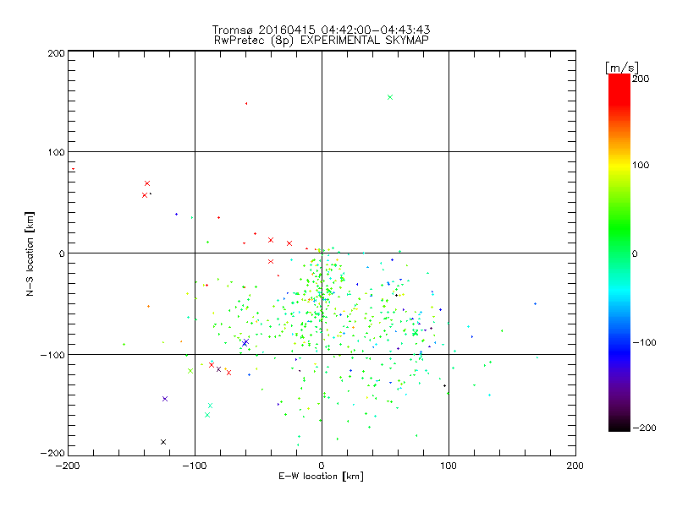Image resolution: width=677 pixels, height=507 pixels.
Task: Click the E-W axis tick label "100"
Action: [449, 466]
